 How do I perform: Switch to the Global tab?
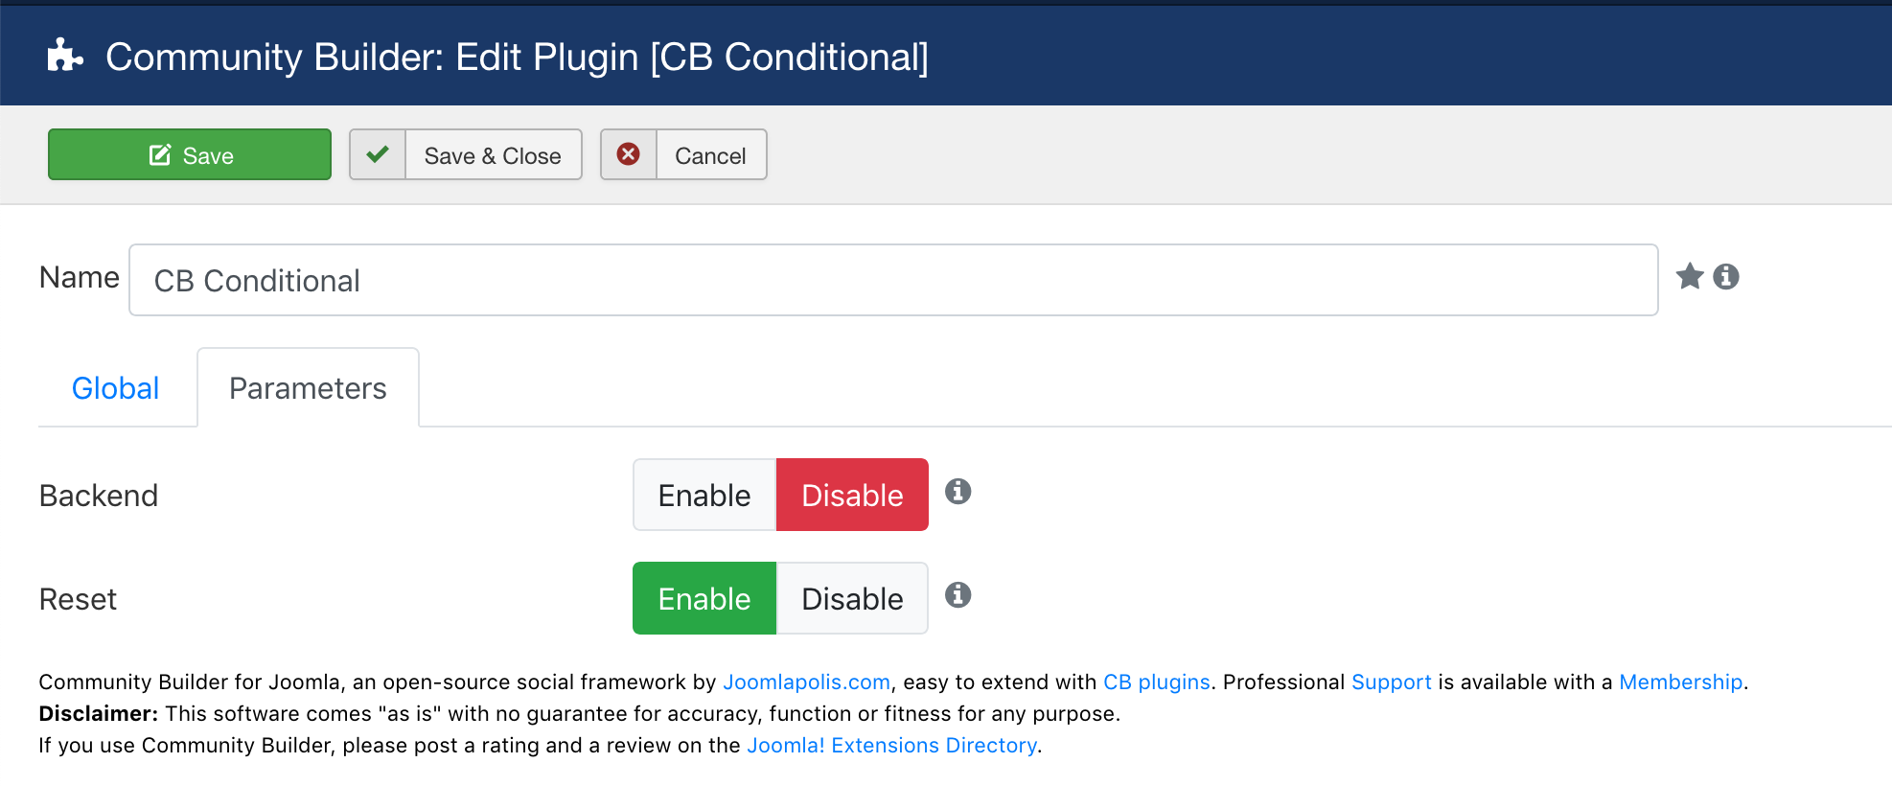click(116, 388)
